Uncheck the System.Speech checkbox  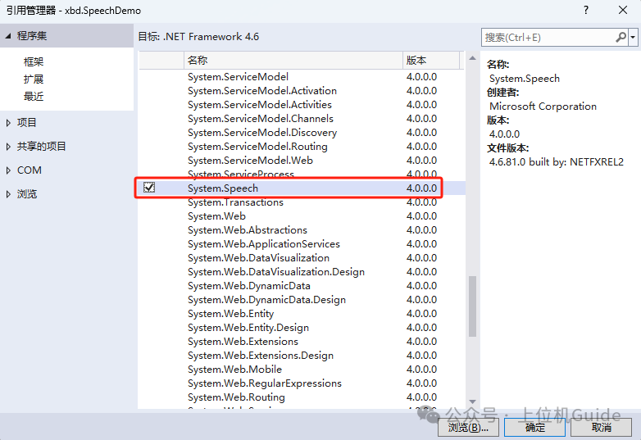point(149,188)
